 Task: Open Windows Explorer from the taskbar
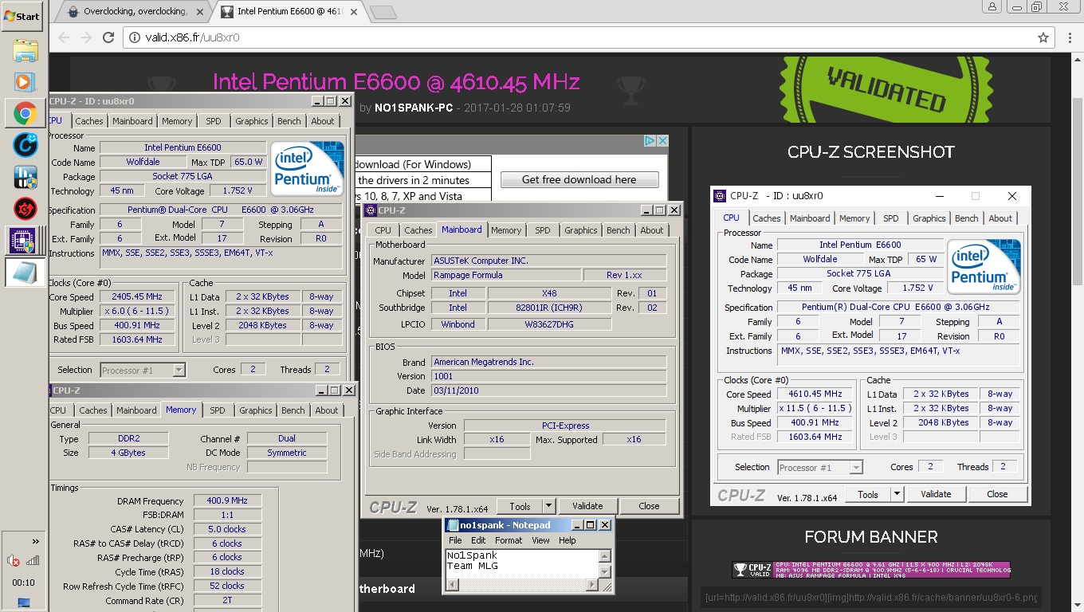(x=25, y=52)
